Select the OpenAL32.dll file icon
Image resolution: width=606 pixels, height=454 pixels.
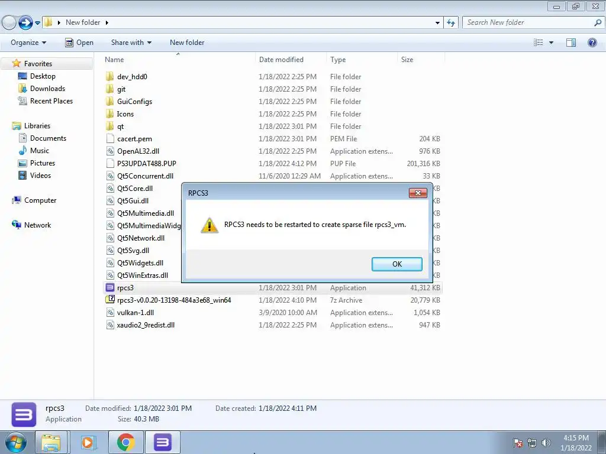pyautogui.click(x=110, y=151)
